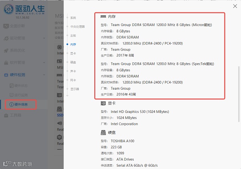Image resolution: width=241 pixels, height=169 pixels.
Task: Click the 223 GB capacity value
Action: click(x=116, y=147)
